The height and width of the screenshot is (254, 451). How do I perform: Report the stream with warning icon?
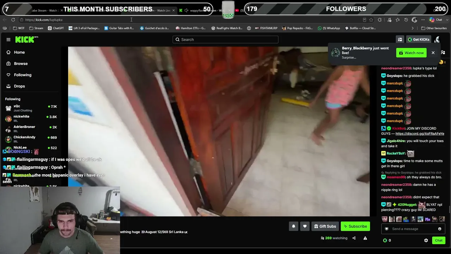click(365, 238)
